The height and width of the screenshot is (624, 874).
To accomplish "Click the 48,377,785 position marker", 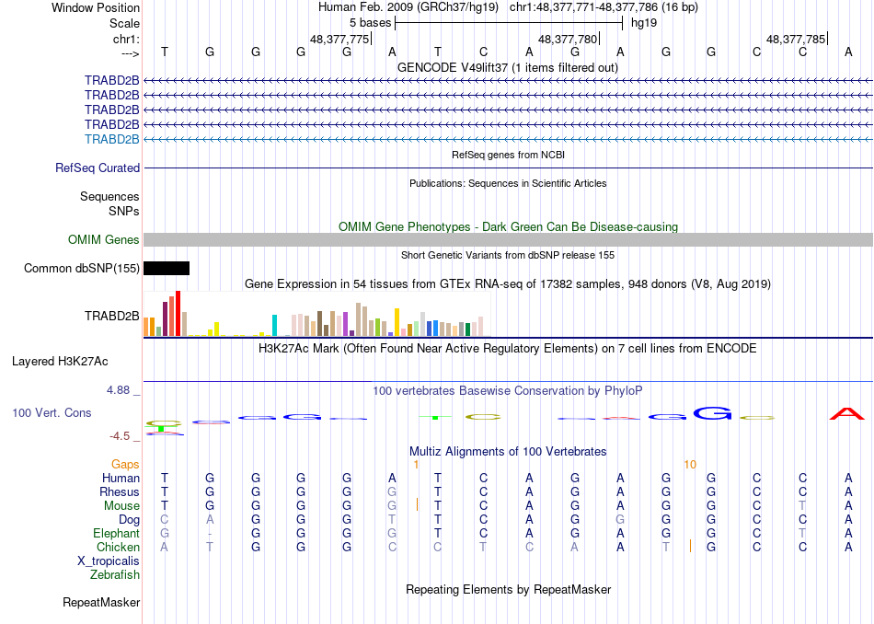I will coord(796,39).
